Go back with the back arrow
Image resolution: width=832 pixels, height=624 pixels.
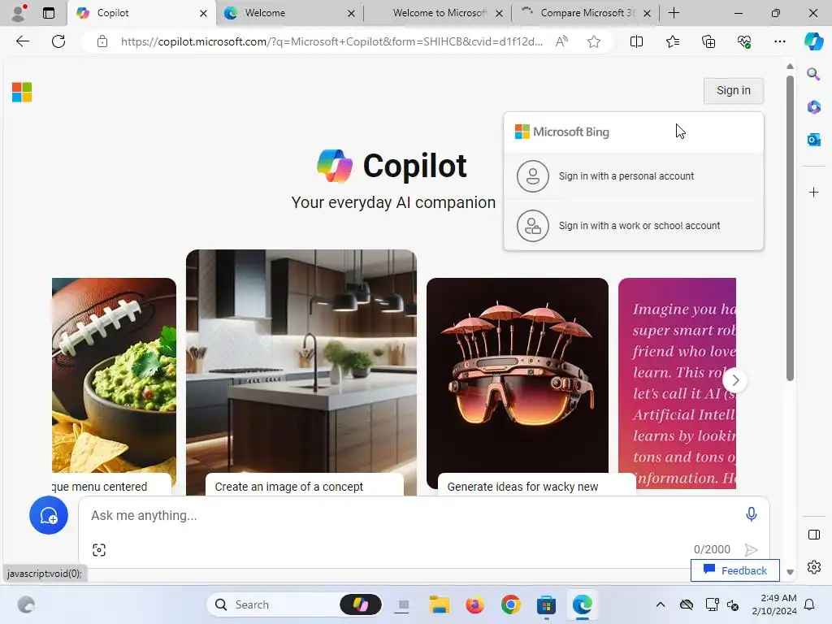pyautogui.click(x=22, y=41)
